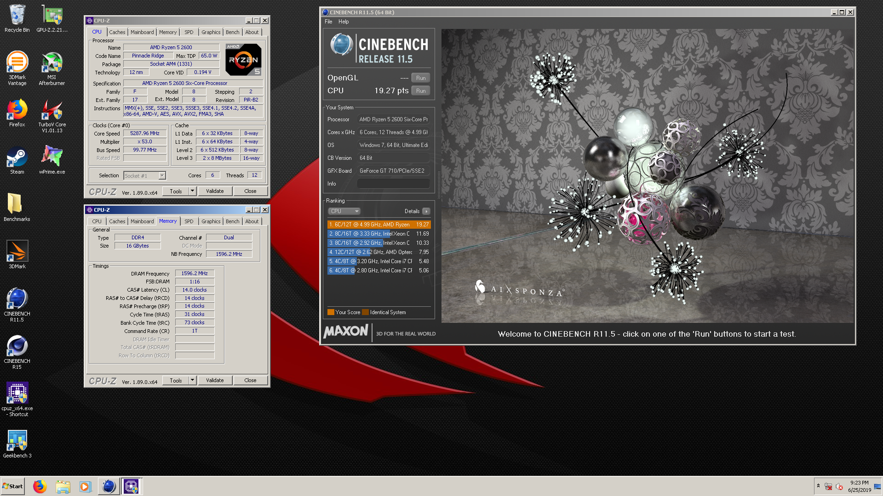
Task: Open CINEBENCH R15 desktop shortcut
Action: coord(17,352)
